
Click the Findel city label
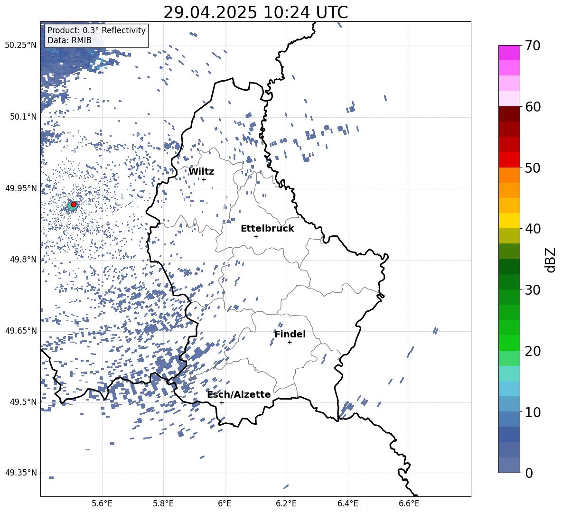(x=290, y=334)
